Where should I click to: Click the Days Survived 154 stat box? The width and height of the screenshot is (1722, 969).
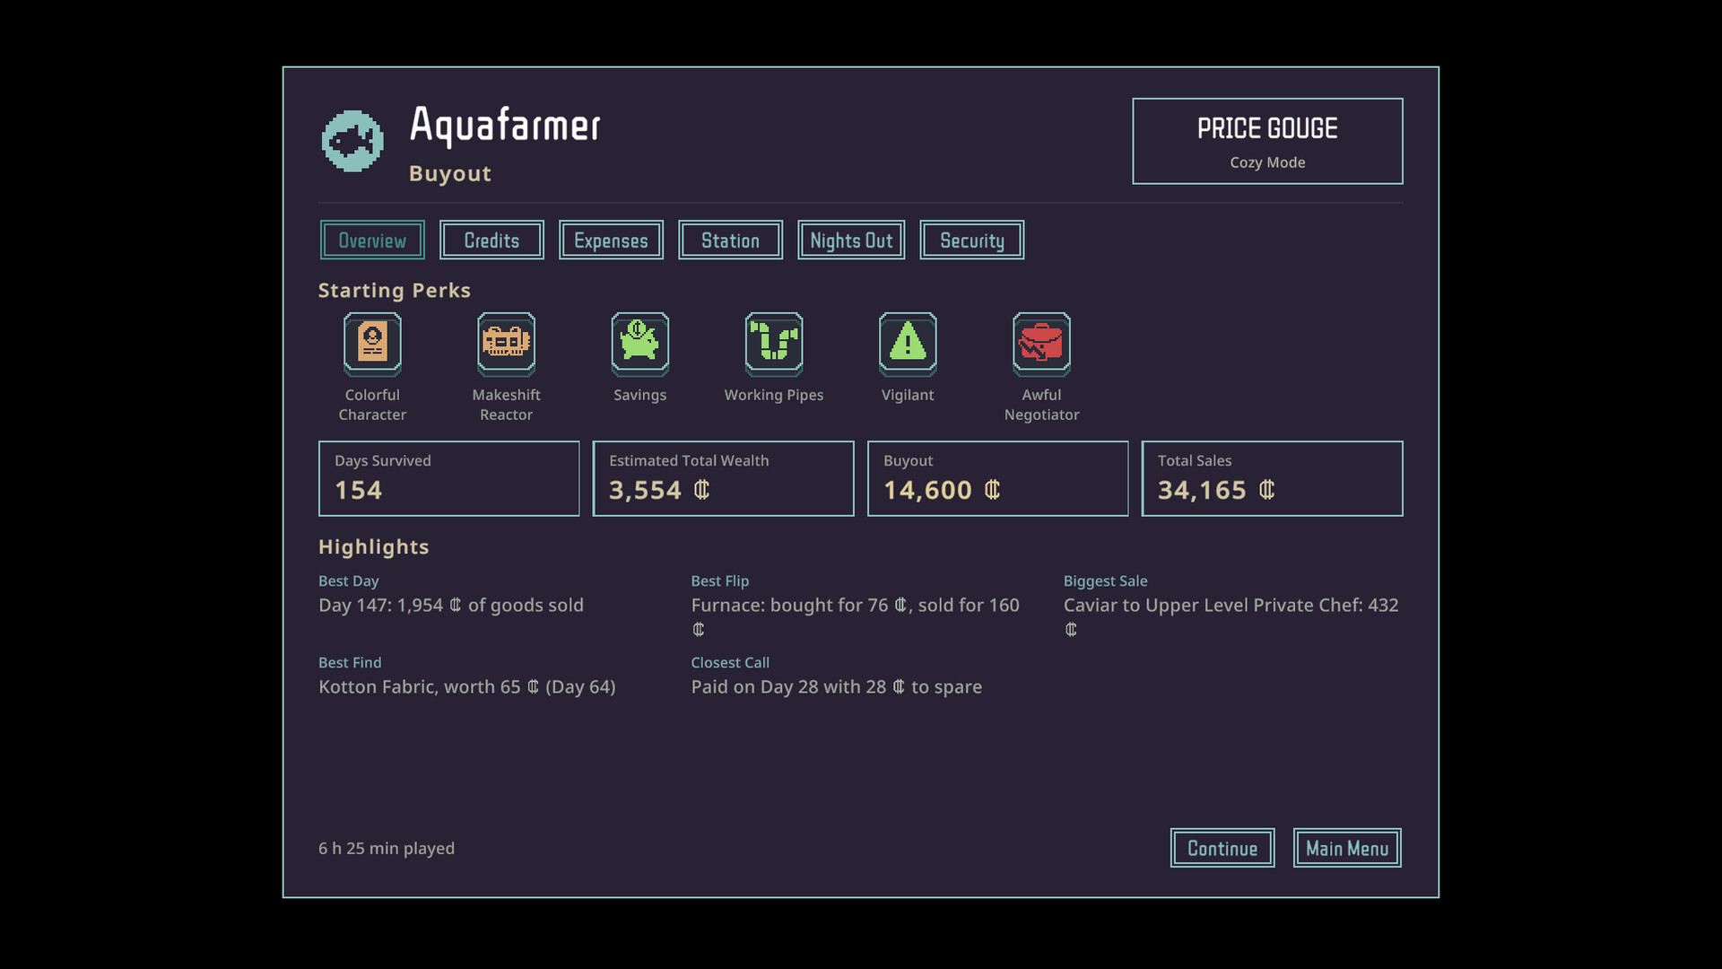coord(449,478)
